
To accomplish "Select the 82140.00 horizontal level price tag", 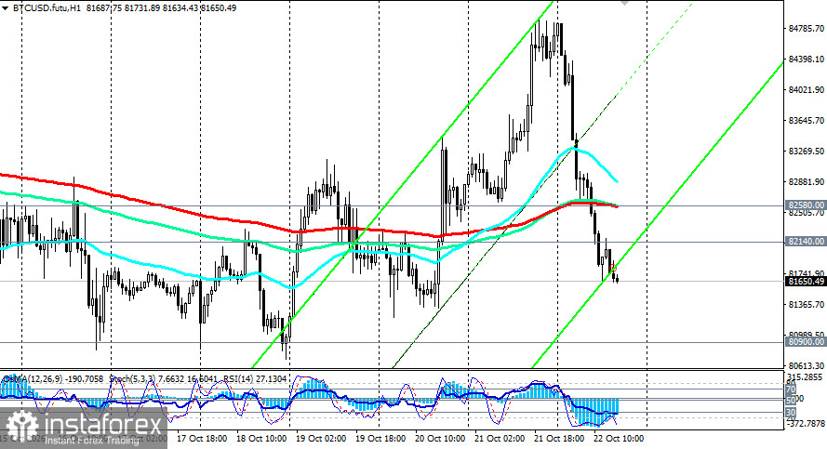I will point(806,242).
